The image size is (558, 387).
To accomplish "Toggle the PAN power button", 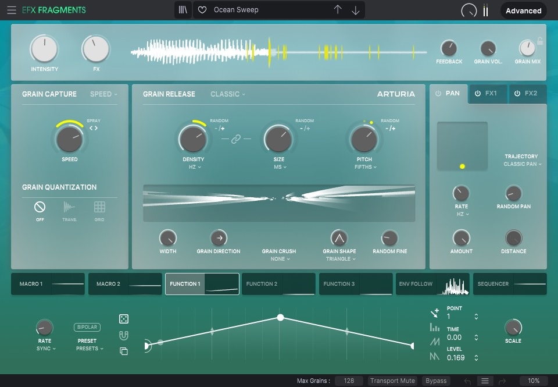I will click(438, 93).
